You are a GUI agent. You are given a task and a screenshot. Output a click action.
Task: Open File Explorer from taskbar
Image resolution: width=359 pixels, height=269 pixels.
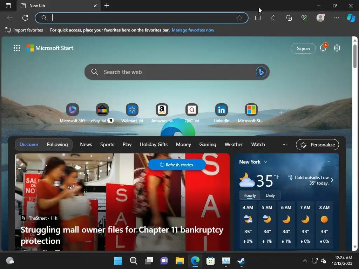tap(180, 261)
